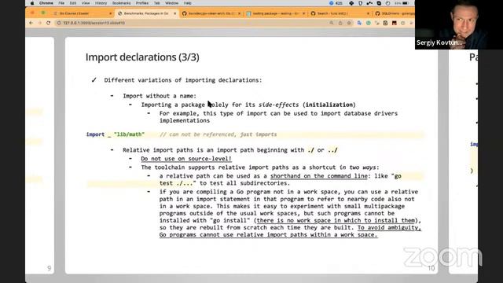This screenshot has width=503, height=283.
Task: Click the clock-like icon in menu bar
Action: coord(387,3)
